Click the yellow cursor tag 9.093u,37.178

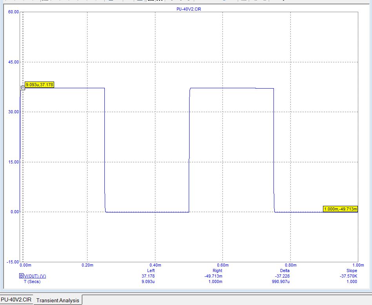click(x=39, y=85)
